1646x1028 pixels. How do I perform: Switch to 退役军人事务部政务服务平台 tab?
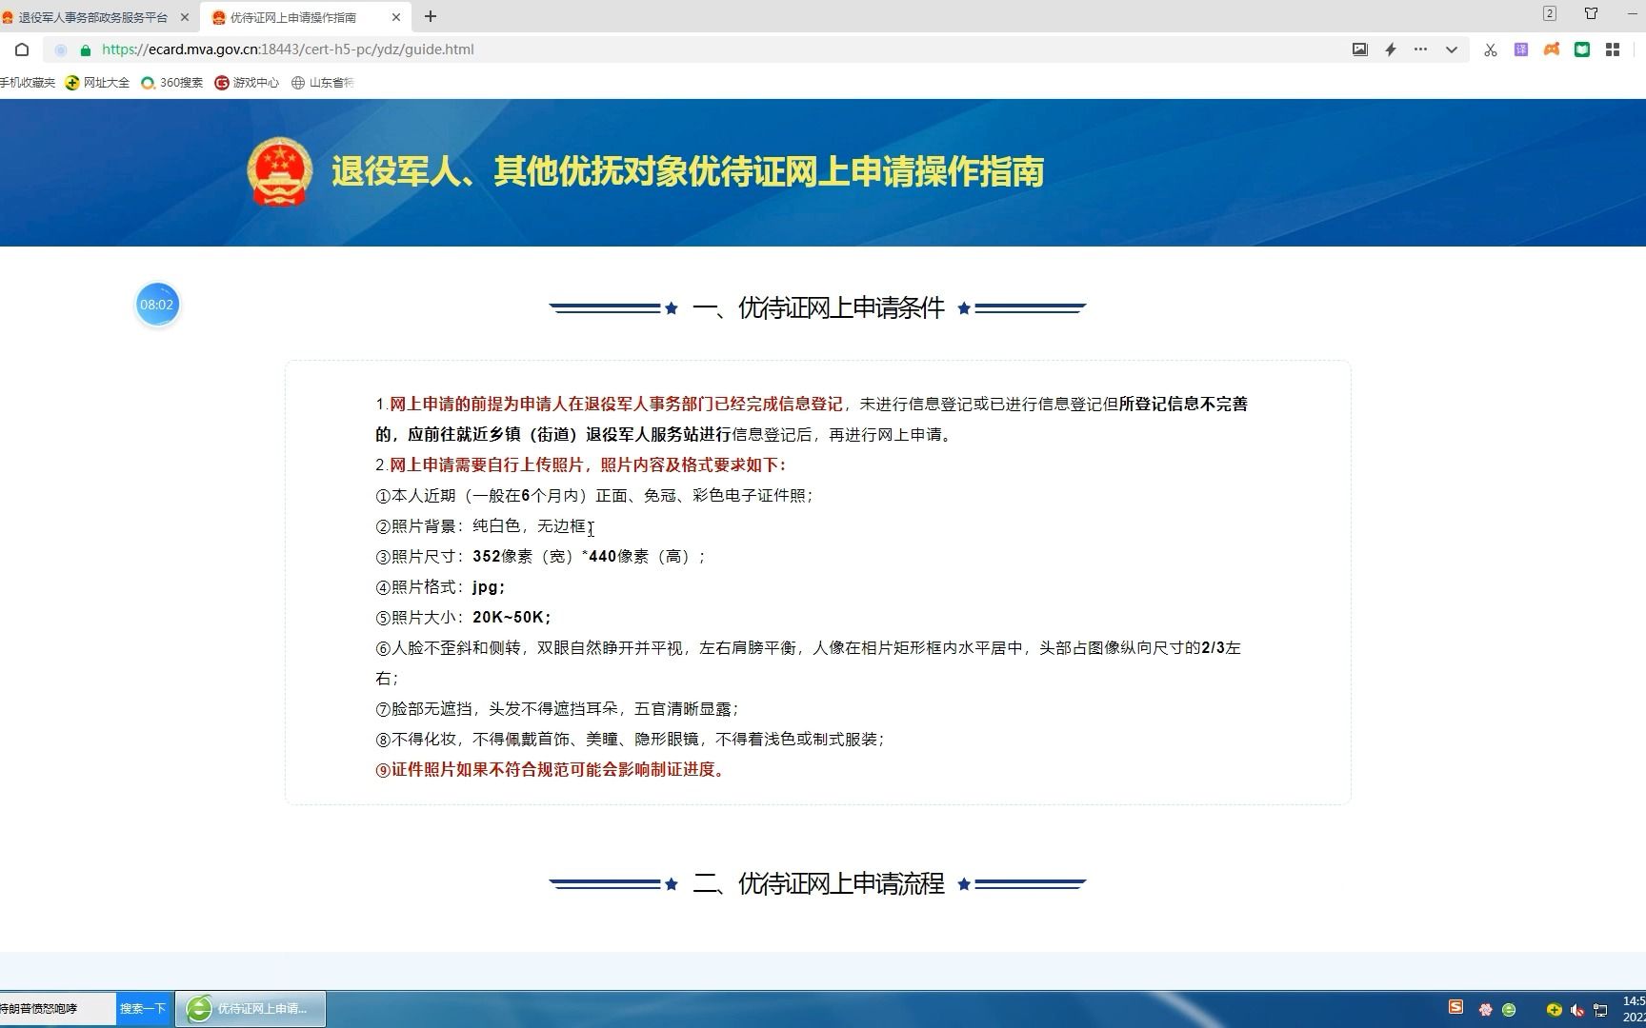(x=92, y=17)
